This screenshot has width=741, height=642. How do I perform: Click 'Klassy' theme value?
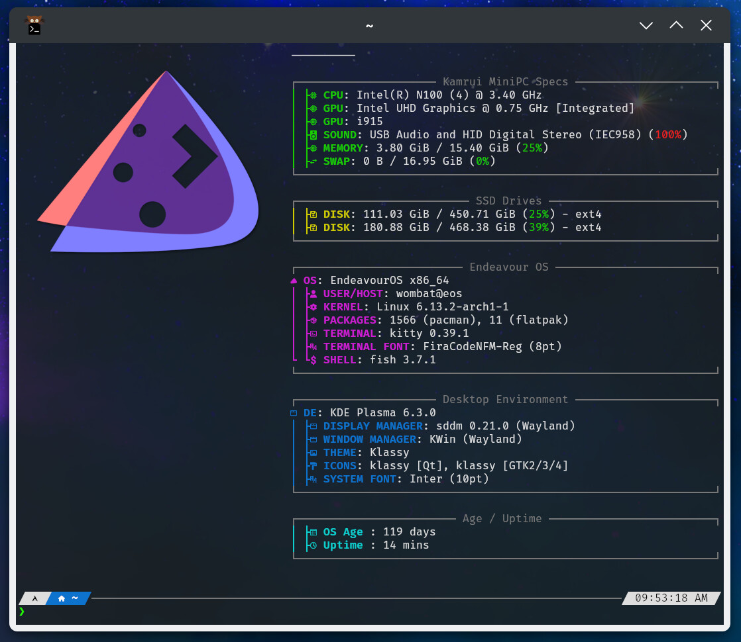pyautogui.click(x=390, y=452)
